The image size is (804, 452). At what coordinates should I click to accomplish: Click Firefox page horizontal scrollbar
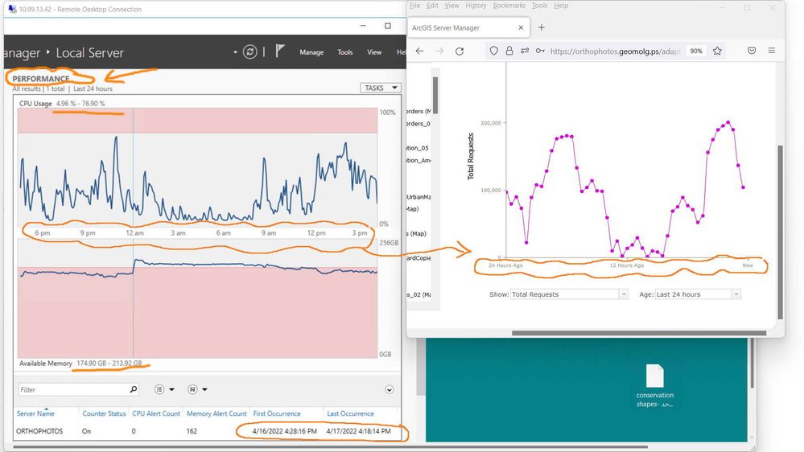click(x=639, y=333)
